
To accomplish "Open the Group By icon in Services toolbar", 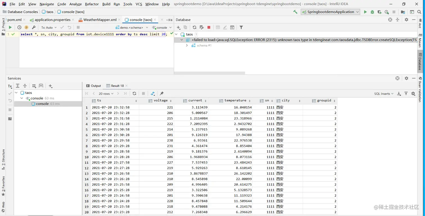I will tap(34, 86).
